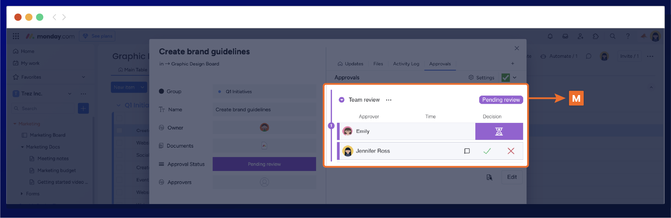
Task: Click the invite members person icon
Action: coord(580,36)
